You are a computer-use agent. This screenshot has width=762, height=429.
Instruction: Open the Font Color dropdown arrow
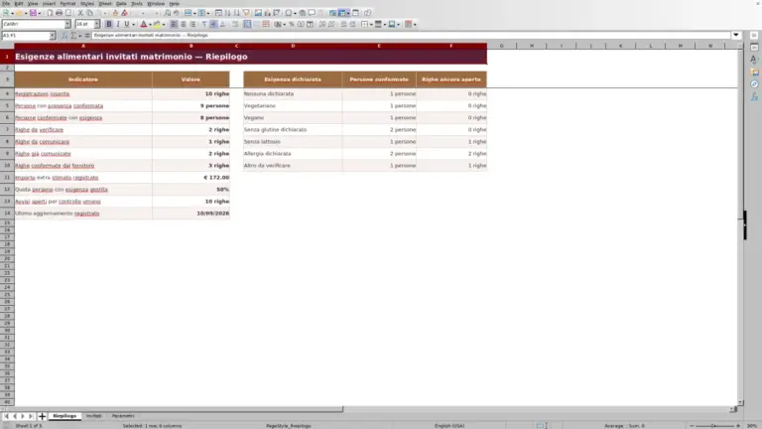tap(150, 24)
